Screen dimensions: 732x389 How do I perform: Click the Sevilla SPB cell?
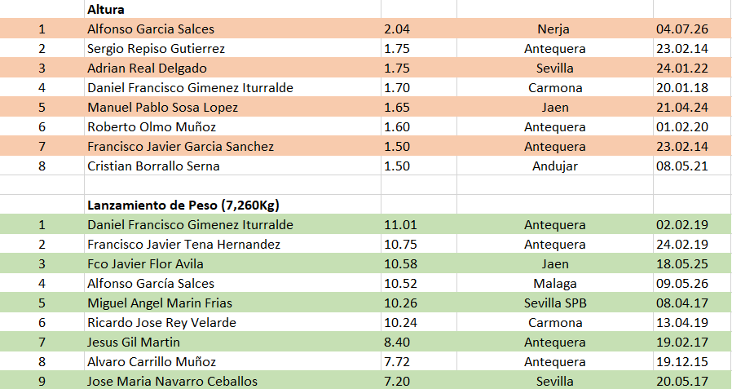tap(554, 303)
